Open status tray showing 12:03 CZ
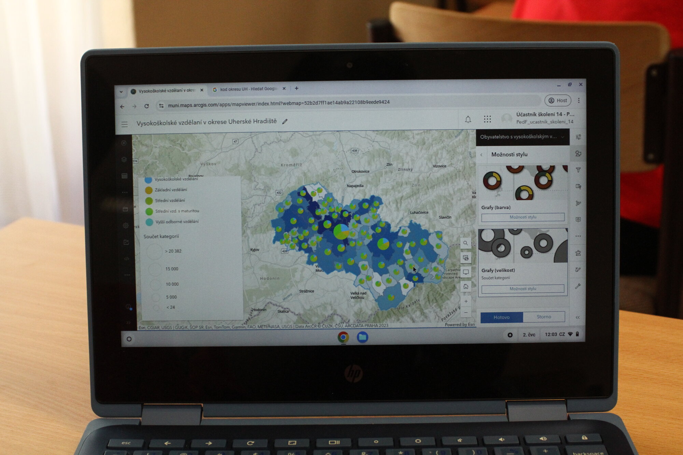683x455 pixels. point(562,335)
